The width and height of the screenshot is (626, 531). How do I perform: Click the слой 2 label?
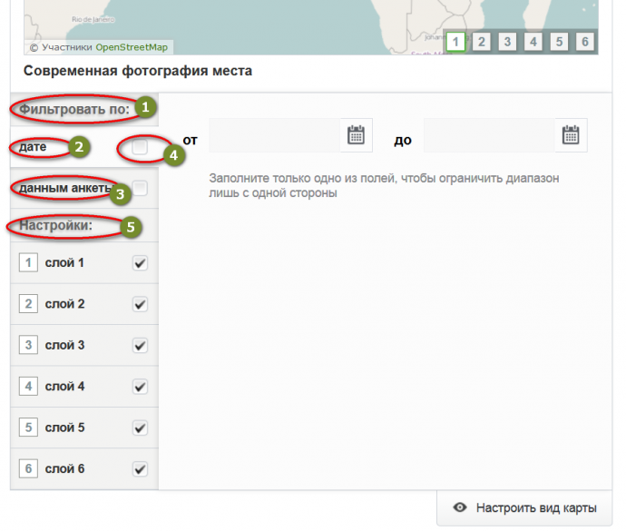click(x=64, y=304)
